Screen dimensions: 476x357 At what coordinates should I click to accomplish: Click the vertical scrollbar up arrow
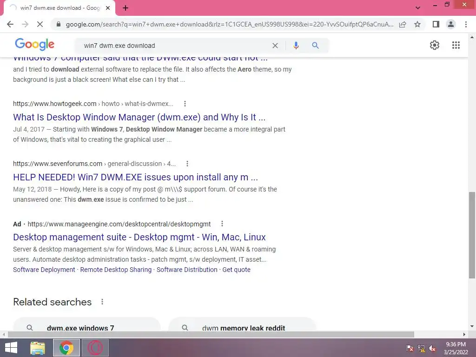click(x=472, y=37)
